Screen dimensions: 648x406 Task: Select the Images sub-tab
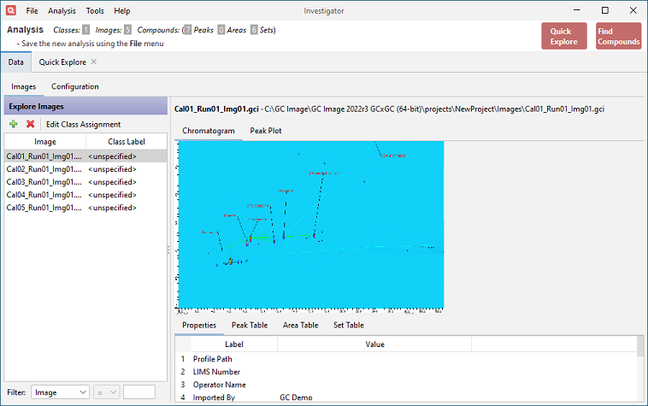tap(24, 86)
